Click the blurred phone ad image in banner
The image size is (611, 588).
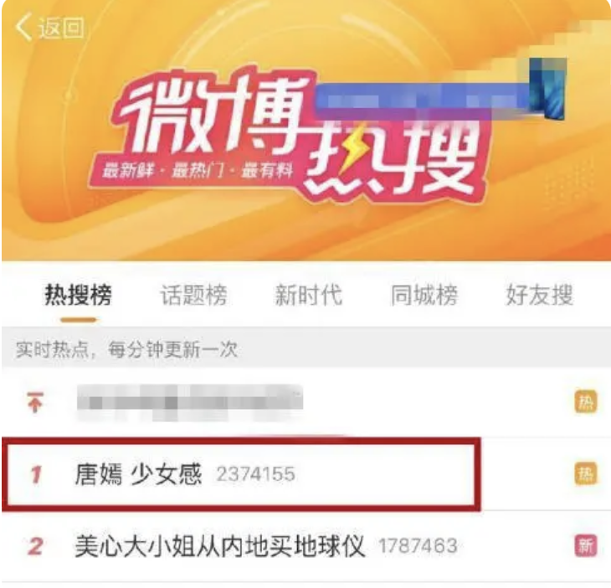click(x=547, y=88)
